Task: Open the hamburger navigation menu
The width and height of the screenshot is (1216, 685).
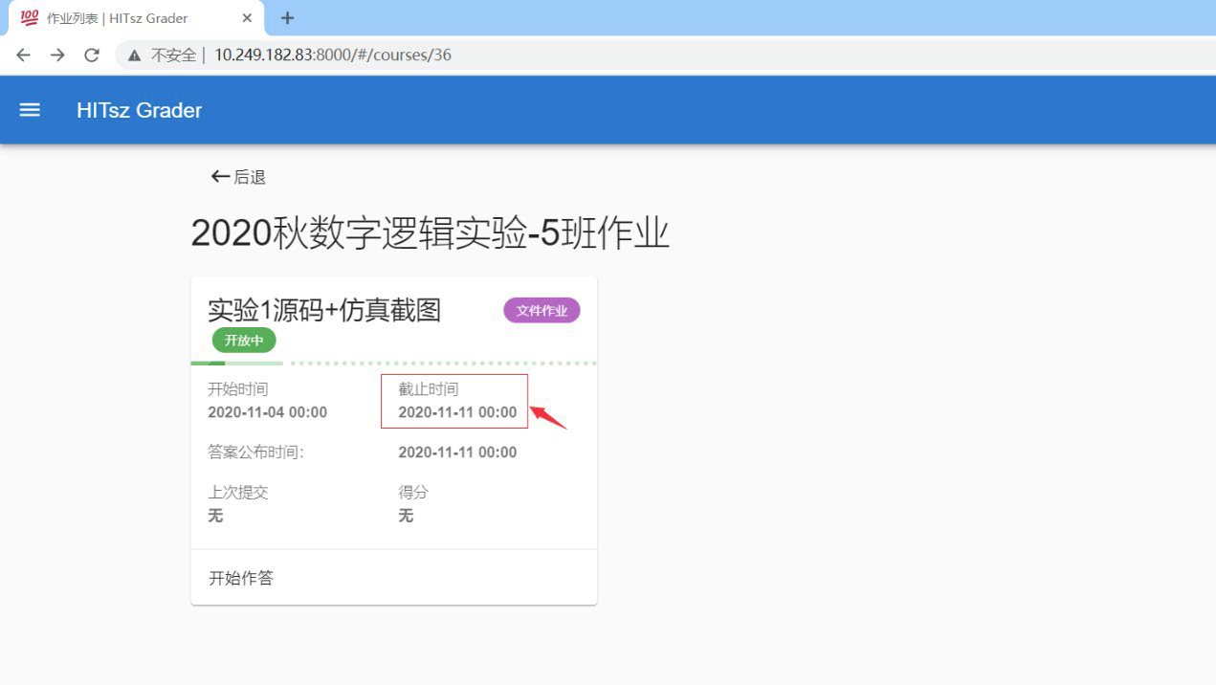Action: coord(30,110)
